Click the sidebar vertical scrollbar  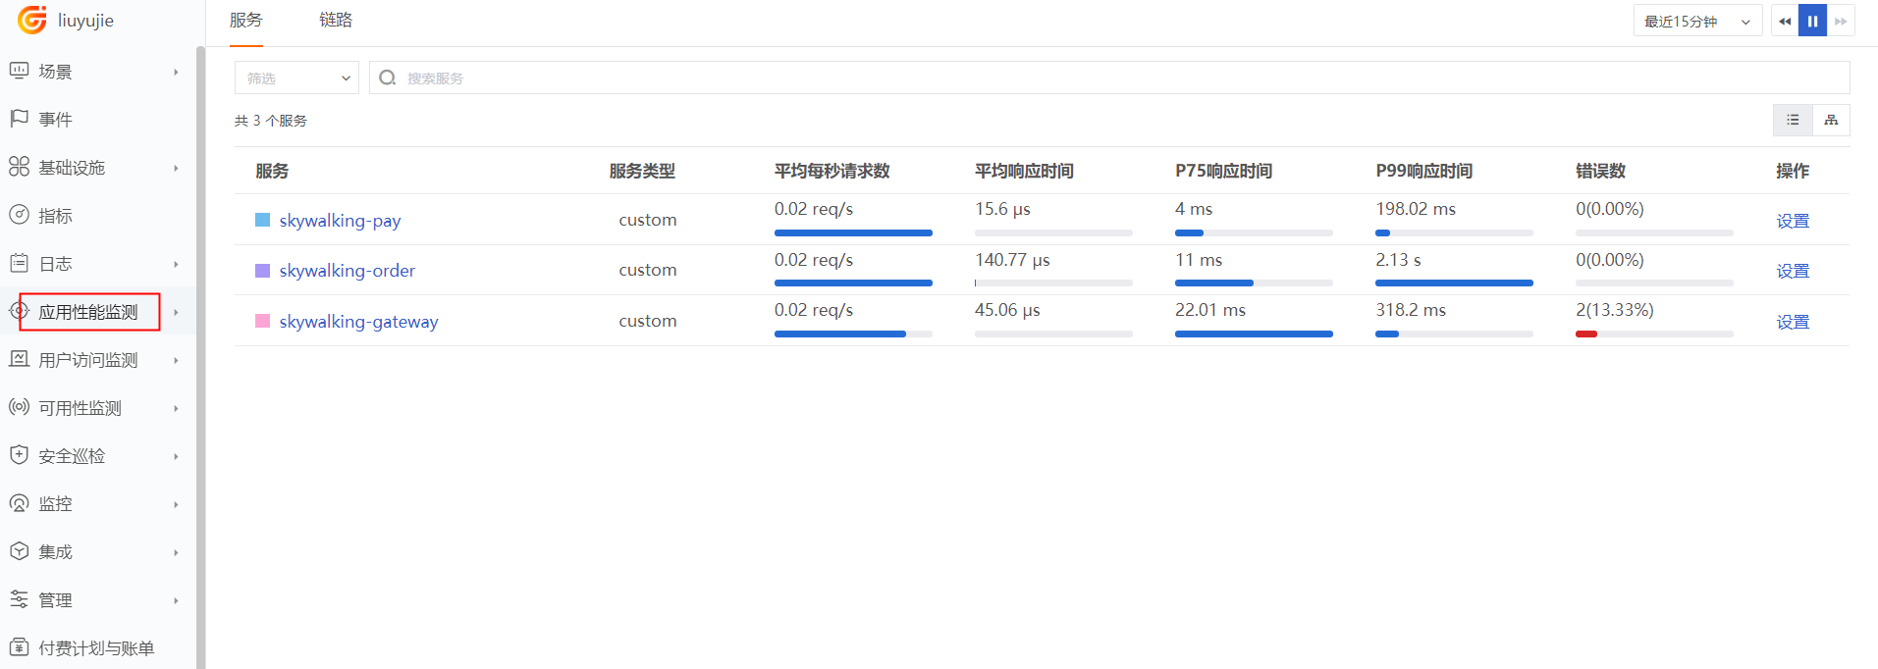200,357
